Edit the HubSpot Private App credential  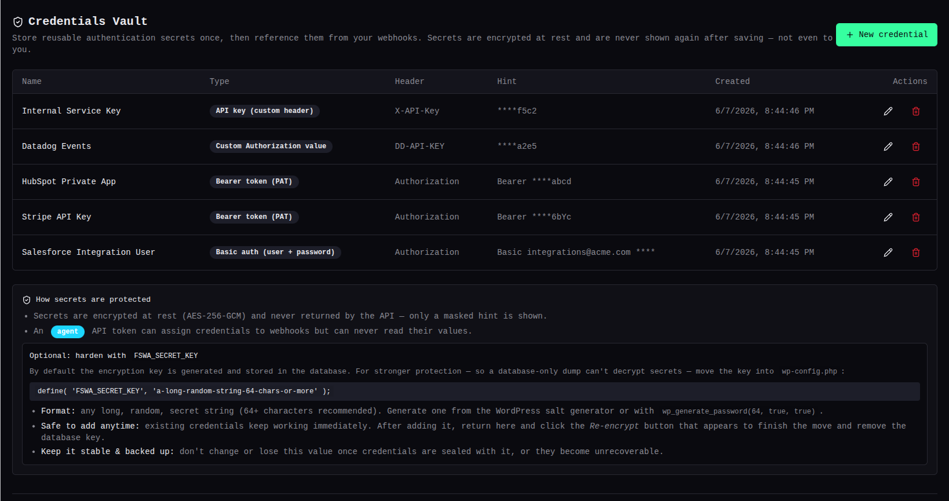pos(888,182)
